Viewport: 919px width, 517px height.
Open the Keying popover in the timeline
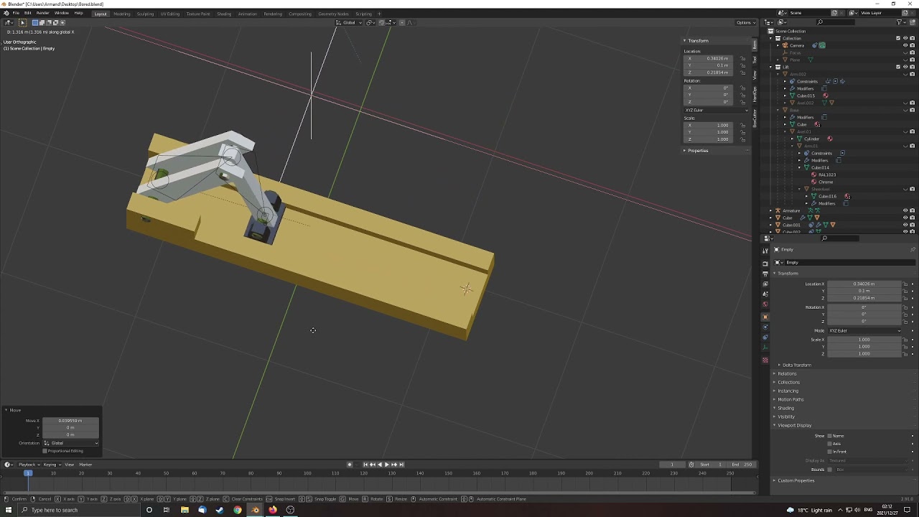51,465
